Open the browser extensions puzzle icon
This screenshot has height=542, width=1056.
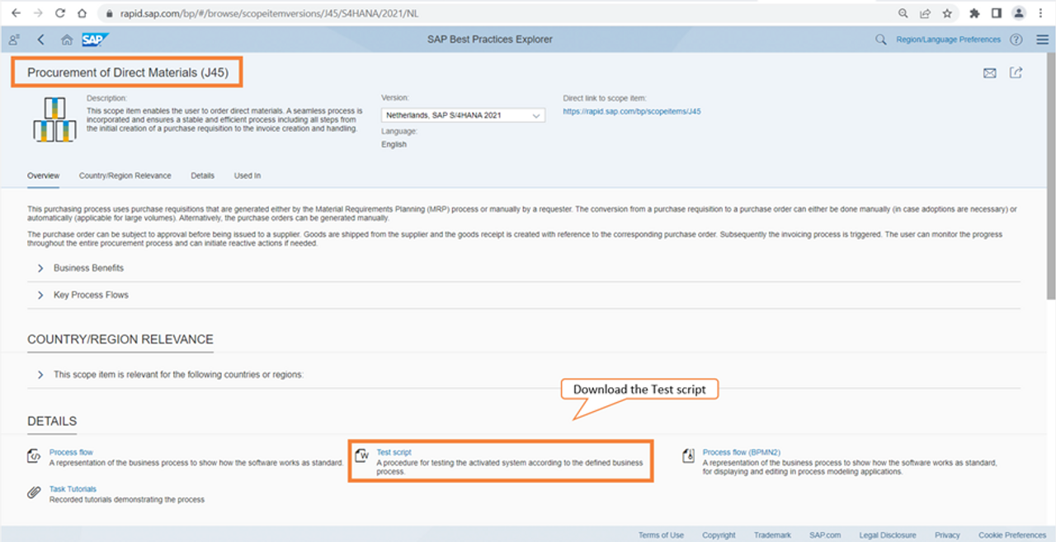tap(974, 13)
